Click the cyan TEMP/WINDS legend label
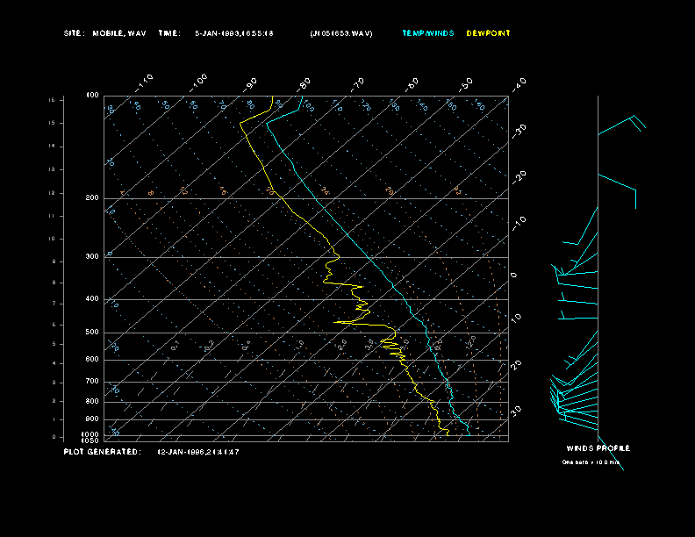 pos(428,33)
